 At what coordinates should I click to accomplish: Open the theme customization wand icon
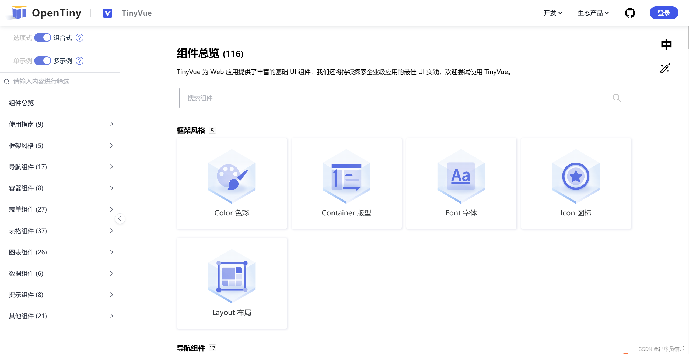665,68
